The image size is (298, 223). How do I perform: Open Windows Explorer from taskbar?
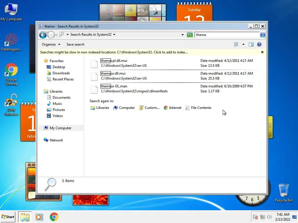[25, 217]
